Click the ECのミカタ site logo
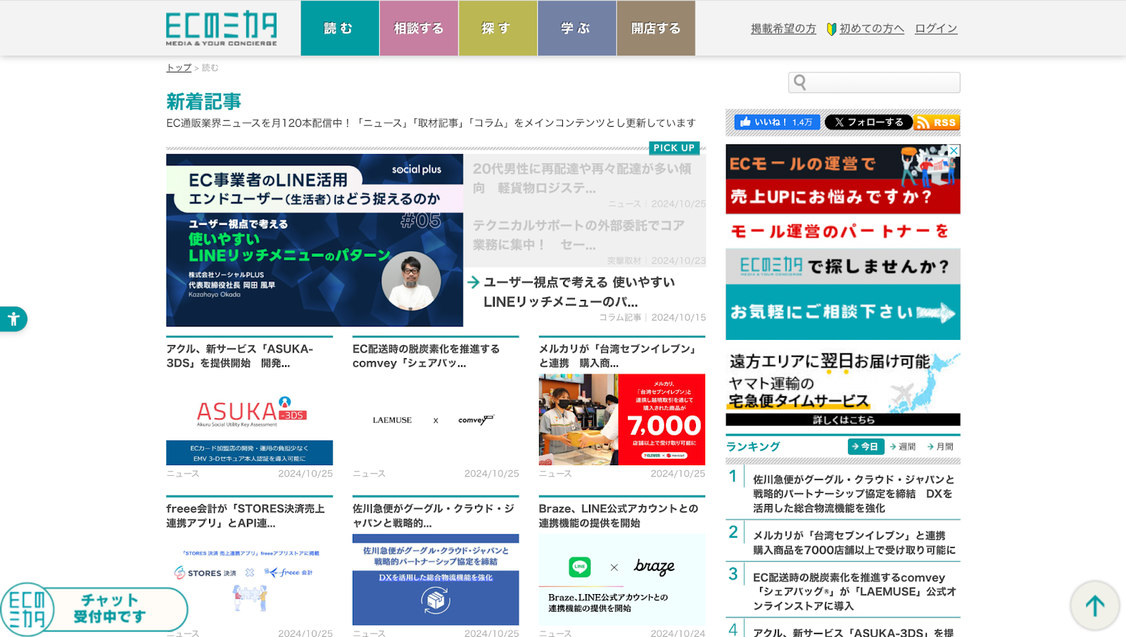Screen dimensions: 1126x637 [221, 28]
